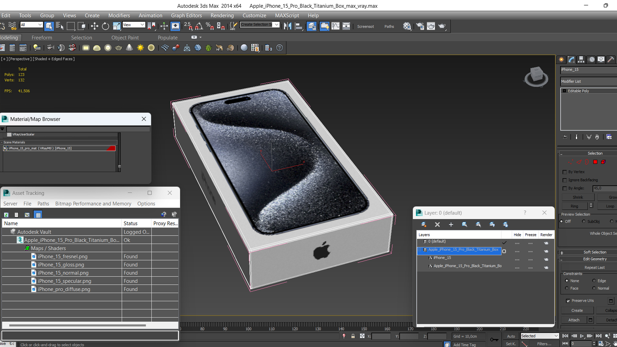This screenshot has width=617, height=347.
Task: Refresh the Asset Tracking list
Action: (x=6, y=215)
